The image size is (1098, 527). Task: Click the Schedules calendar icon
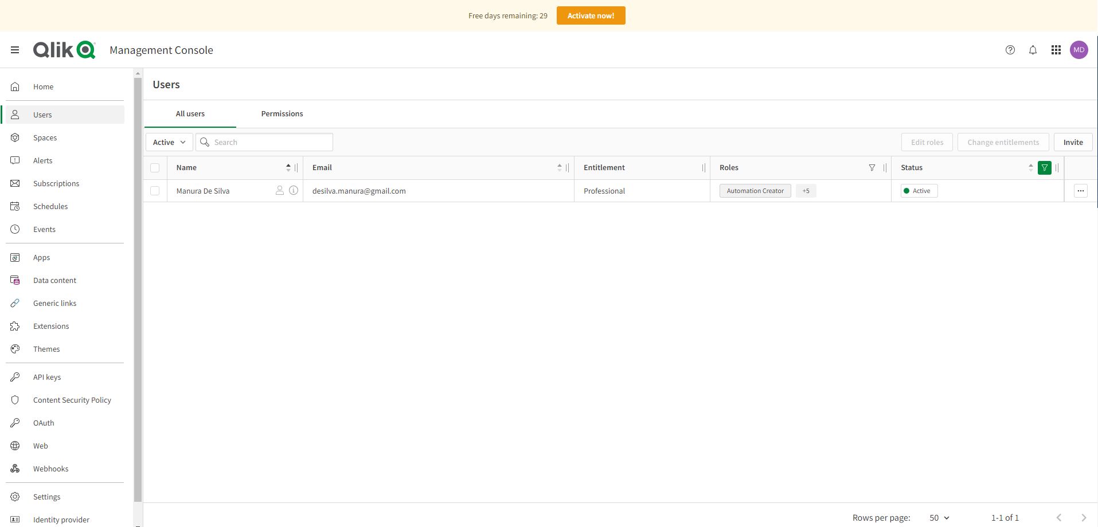(x=15, y=206)
